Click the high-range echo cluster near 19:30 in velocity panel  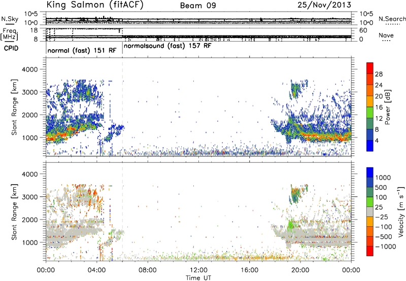coord(296,194)
